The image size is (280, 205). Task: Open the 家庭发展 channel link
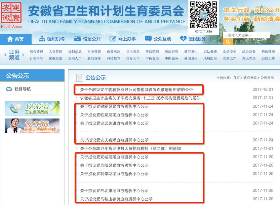coord(55,58)
